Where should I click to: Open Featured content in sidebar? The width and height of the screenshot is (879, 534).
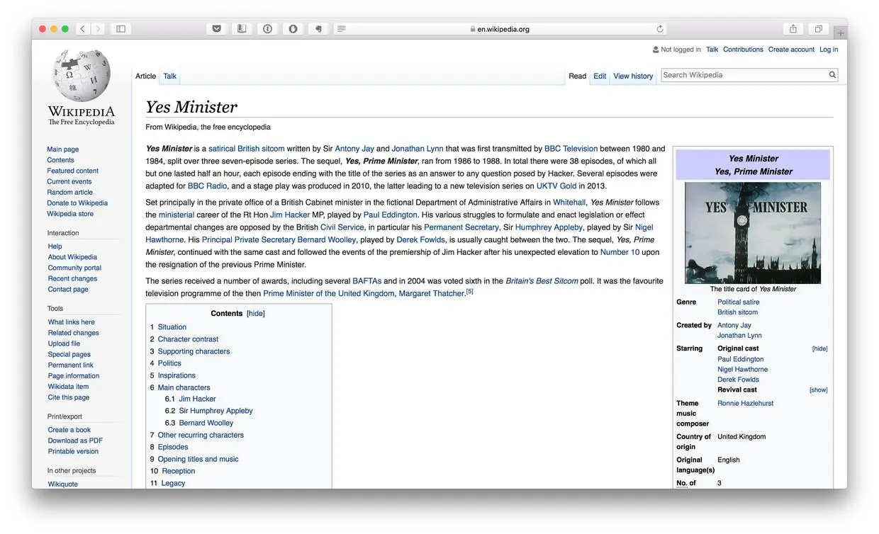click(73, 171)
